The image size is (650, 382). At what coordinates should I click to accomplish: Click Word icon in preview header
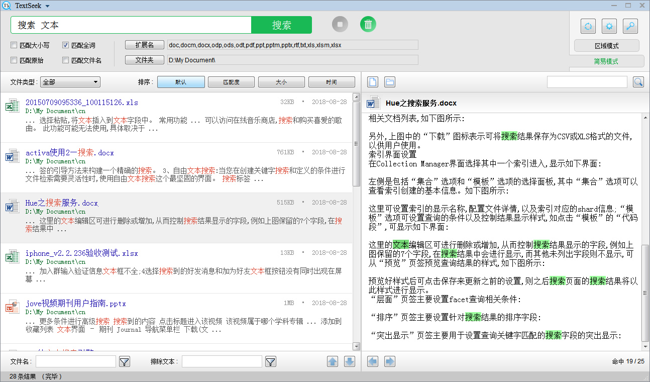[374, 103]
